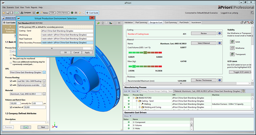Click Next button in Cost Guide

point(43,127)
